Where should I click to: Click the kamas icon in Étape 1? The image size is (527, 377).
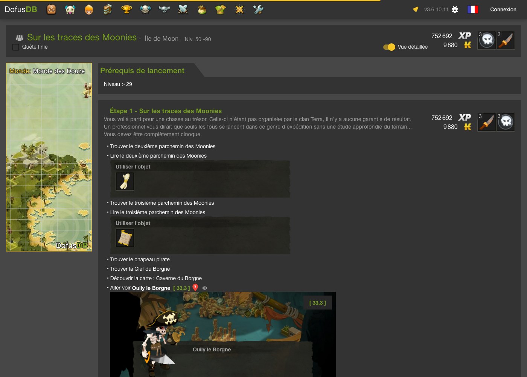[468, 127]
